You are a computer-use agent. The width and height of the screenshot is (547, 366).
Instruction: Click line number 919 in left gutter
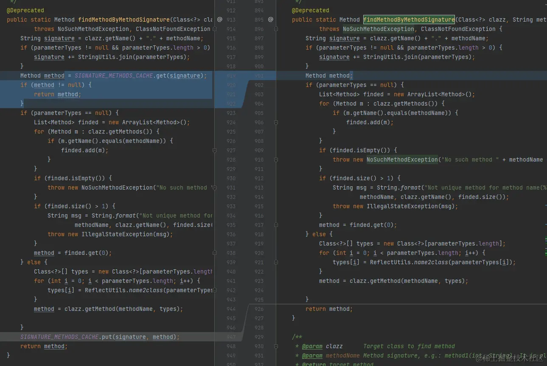(231, 75)
